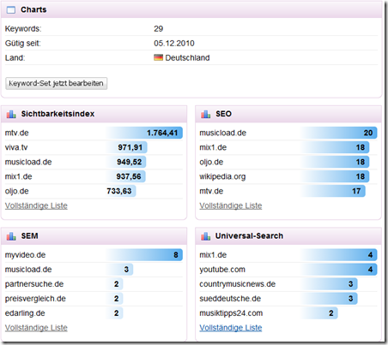Select youtube.com in Universal-Search list

(x=222, y=270)
